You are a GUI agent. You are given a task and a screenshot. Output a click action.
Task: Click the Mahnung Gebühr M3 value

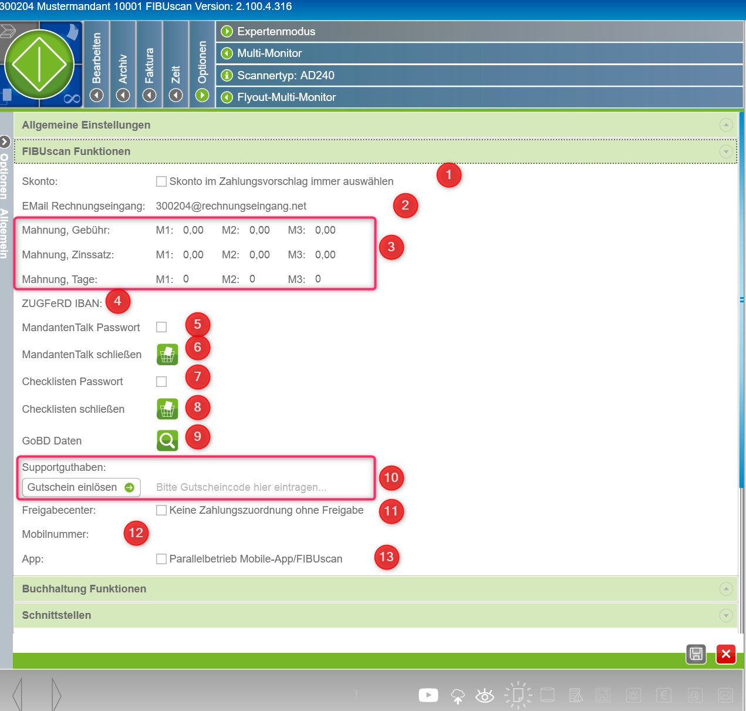325,230
